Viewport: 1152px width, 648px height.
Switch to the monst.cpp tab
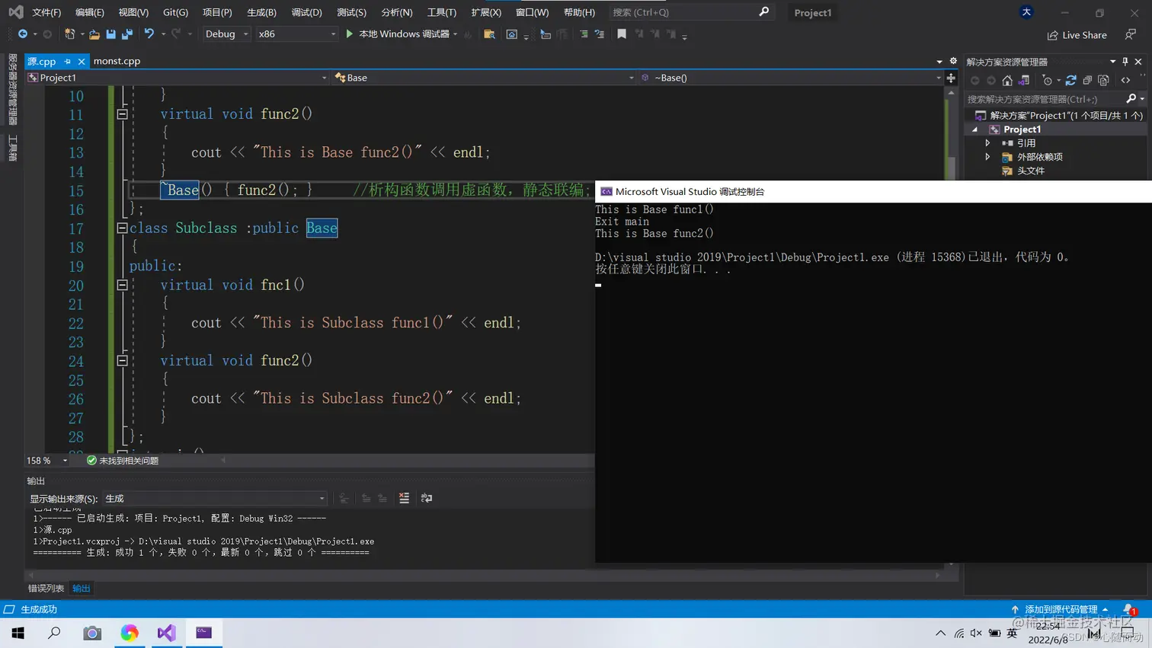(x=117, y=61)
